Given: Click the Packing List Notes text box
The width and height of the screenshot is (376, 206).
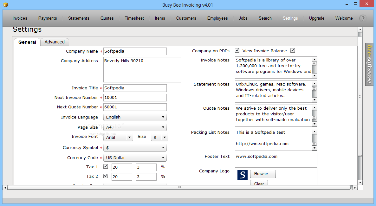Looking at the screenshot, I should pyautogui.click(x=273, y=140).
